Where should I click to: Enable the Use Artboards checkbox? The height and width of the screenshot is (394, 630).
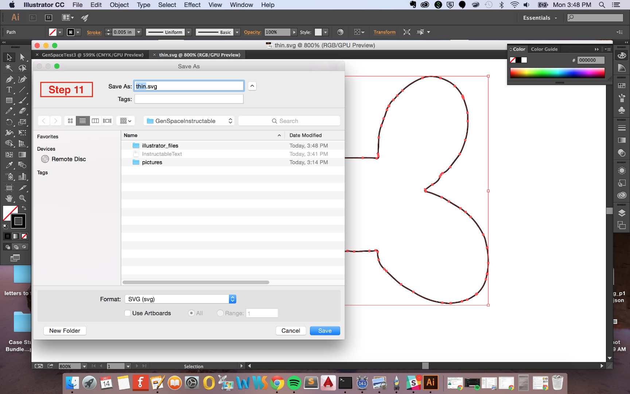coord(128,313)
